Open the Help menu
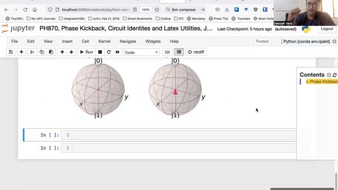The image size is (338, 190). (174, 41)
